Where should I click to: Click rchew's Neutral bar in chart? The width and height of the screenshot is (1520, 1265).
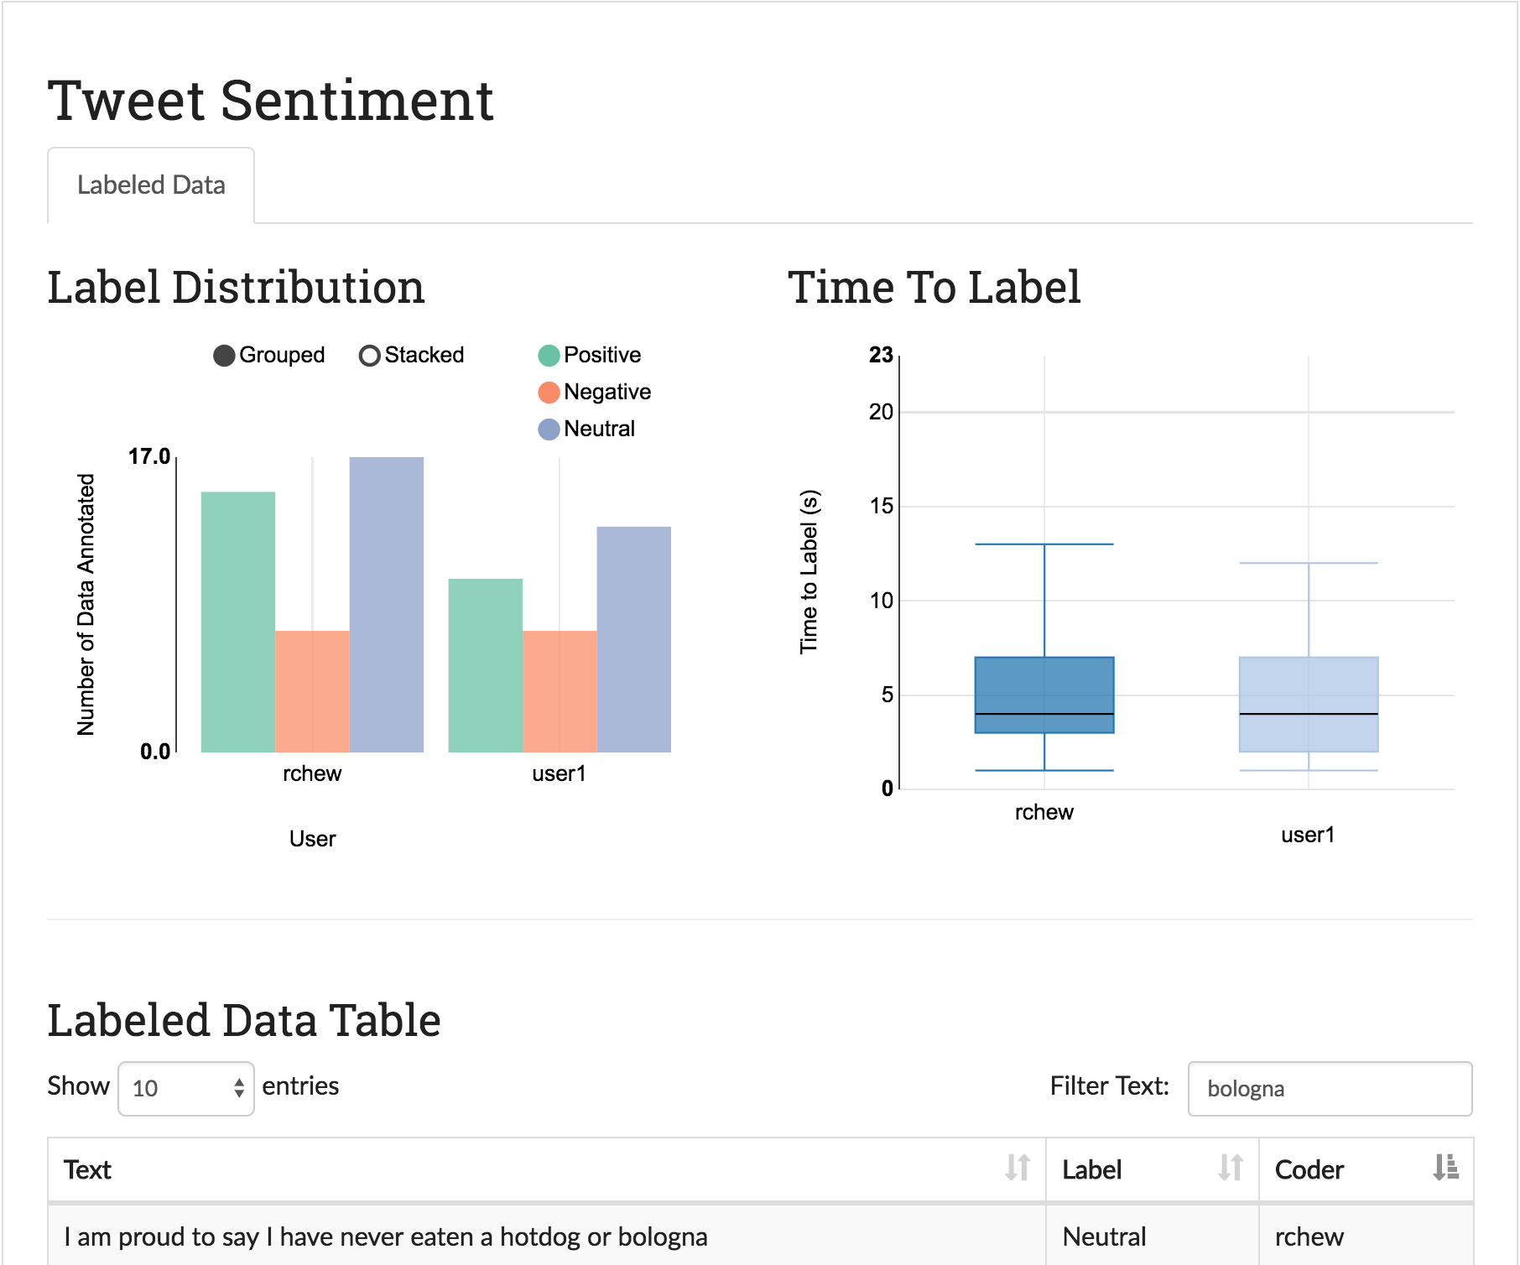coord(387,604)
